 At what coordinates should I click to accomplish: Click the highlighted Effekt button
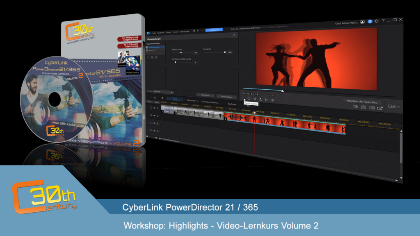pos(175,99)
